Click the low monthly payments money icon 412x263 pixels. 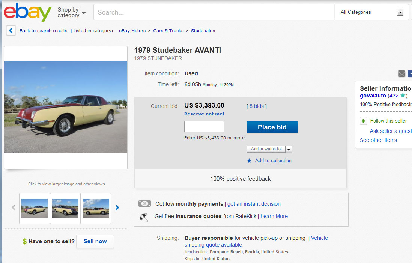[144, 204]
